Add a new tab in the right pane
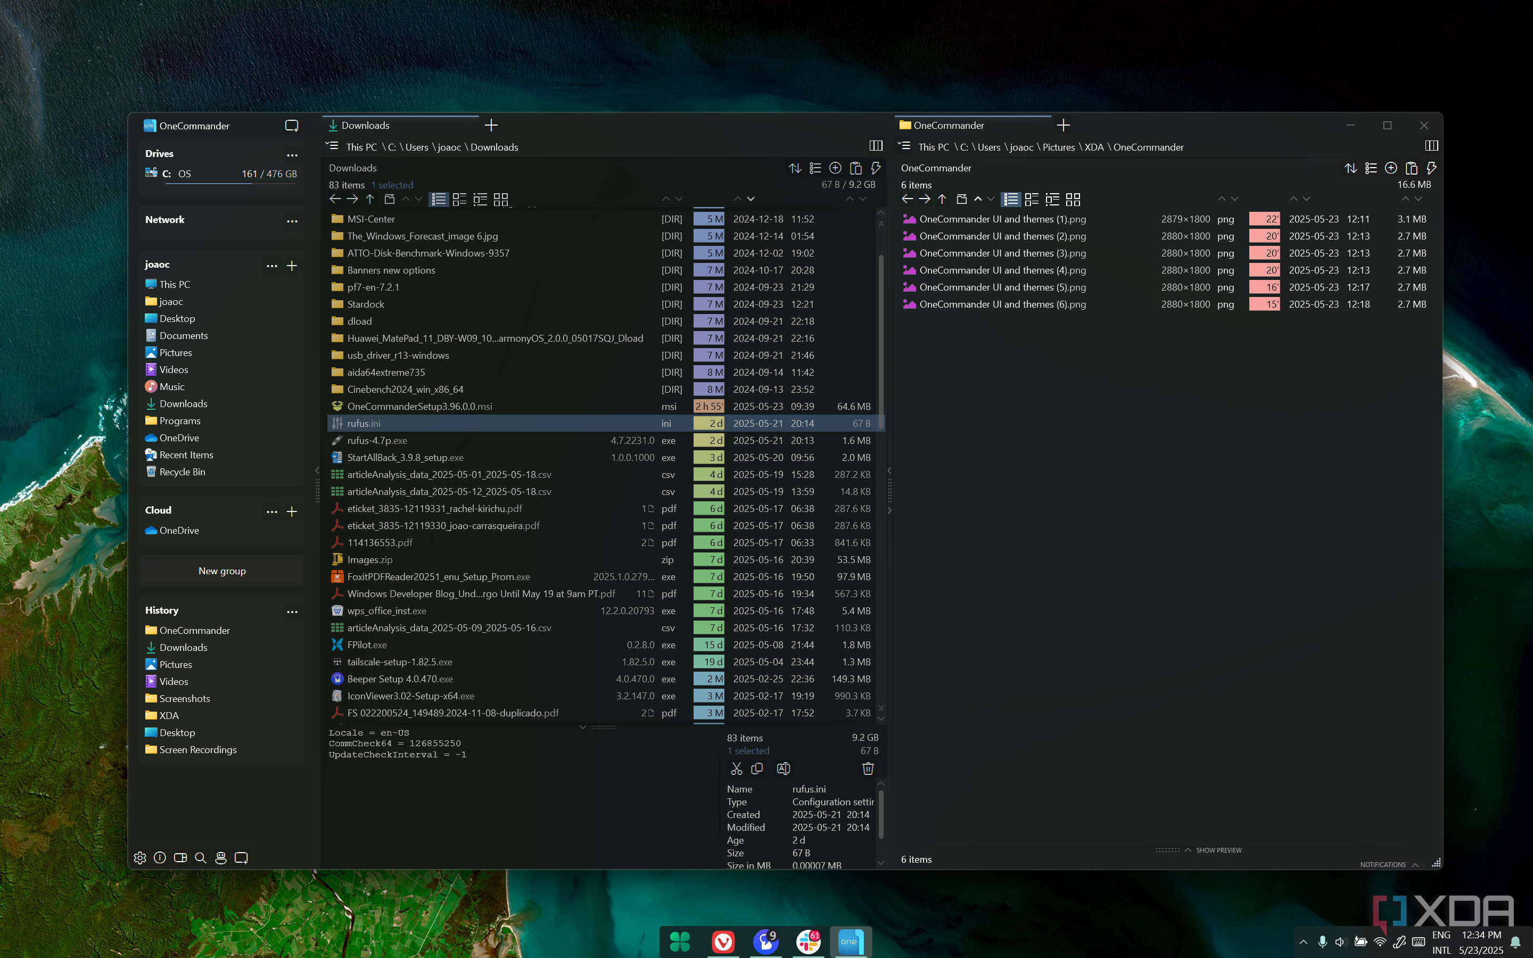 pyautogui.click(x=1064, y=126)
